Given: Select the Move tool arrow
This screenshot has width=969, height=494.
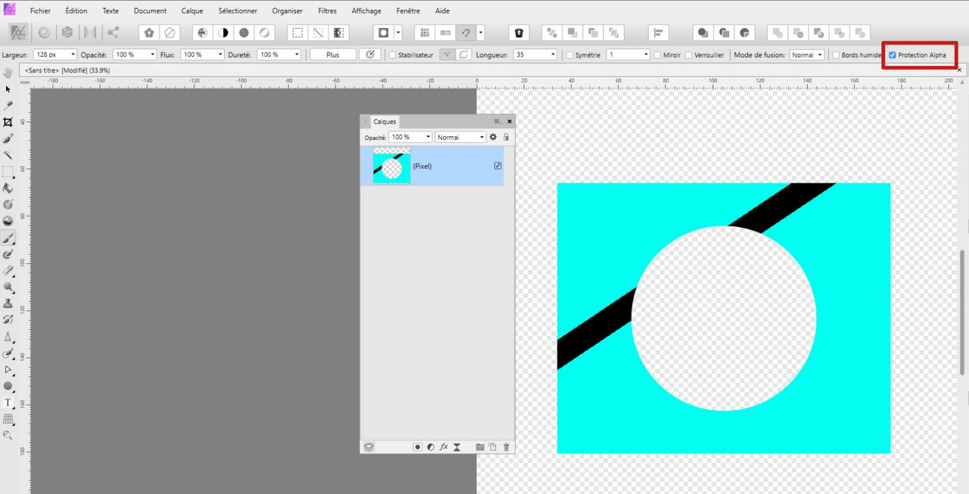Looking at the screenshot, I should (8, 89).
